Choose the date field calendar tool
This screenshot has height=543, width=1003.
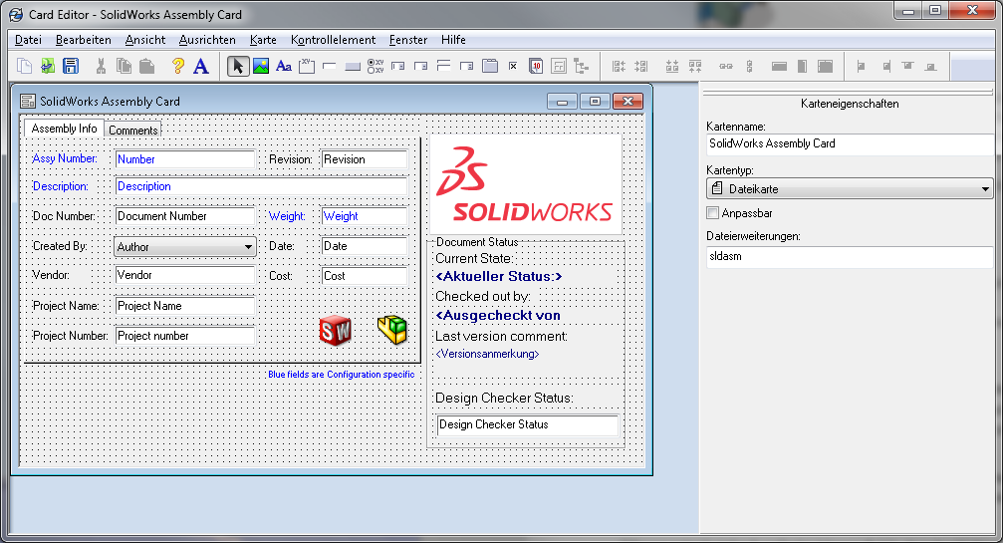click(x=536, y=66)
